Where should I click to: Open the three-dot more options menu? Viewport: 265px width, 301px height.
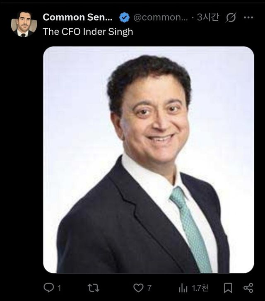point(248,18)
